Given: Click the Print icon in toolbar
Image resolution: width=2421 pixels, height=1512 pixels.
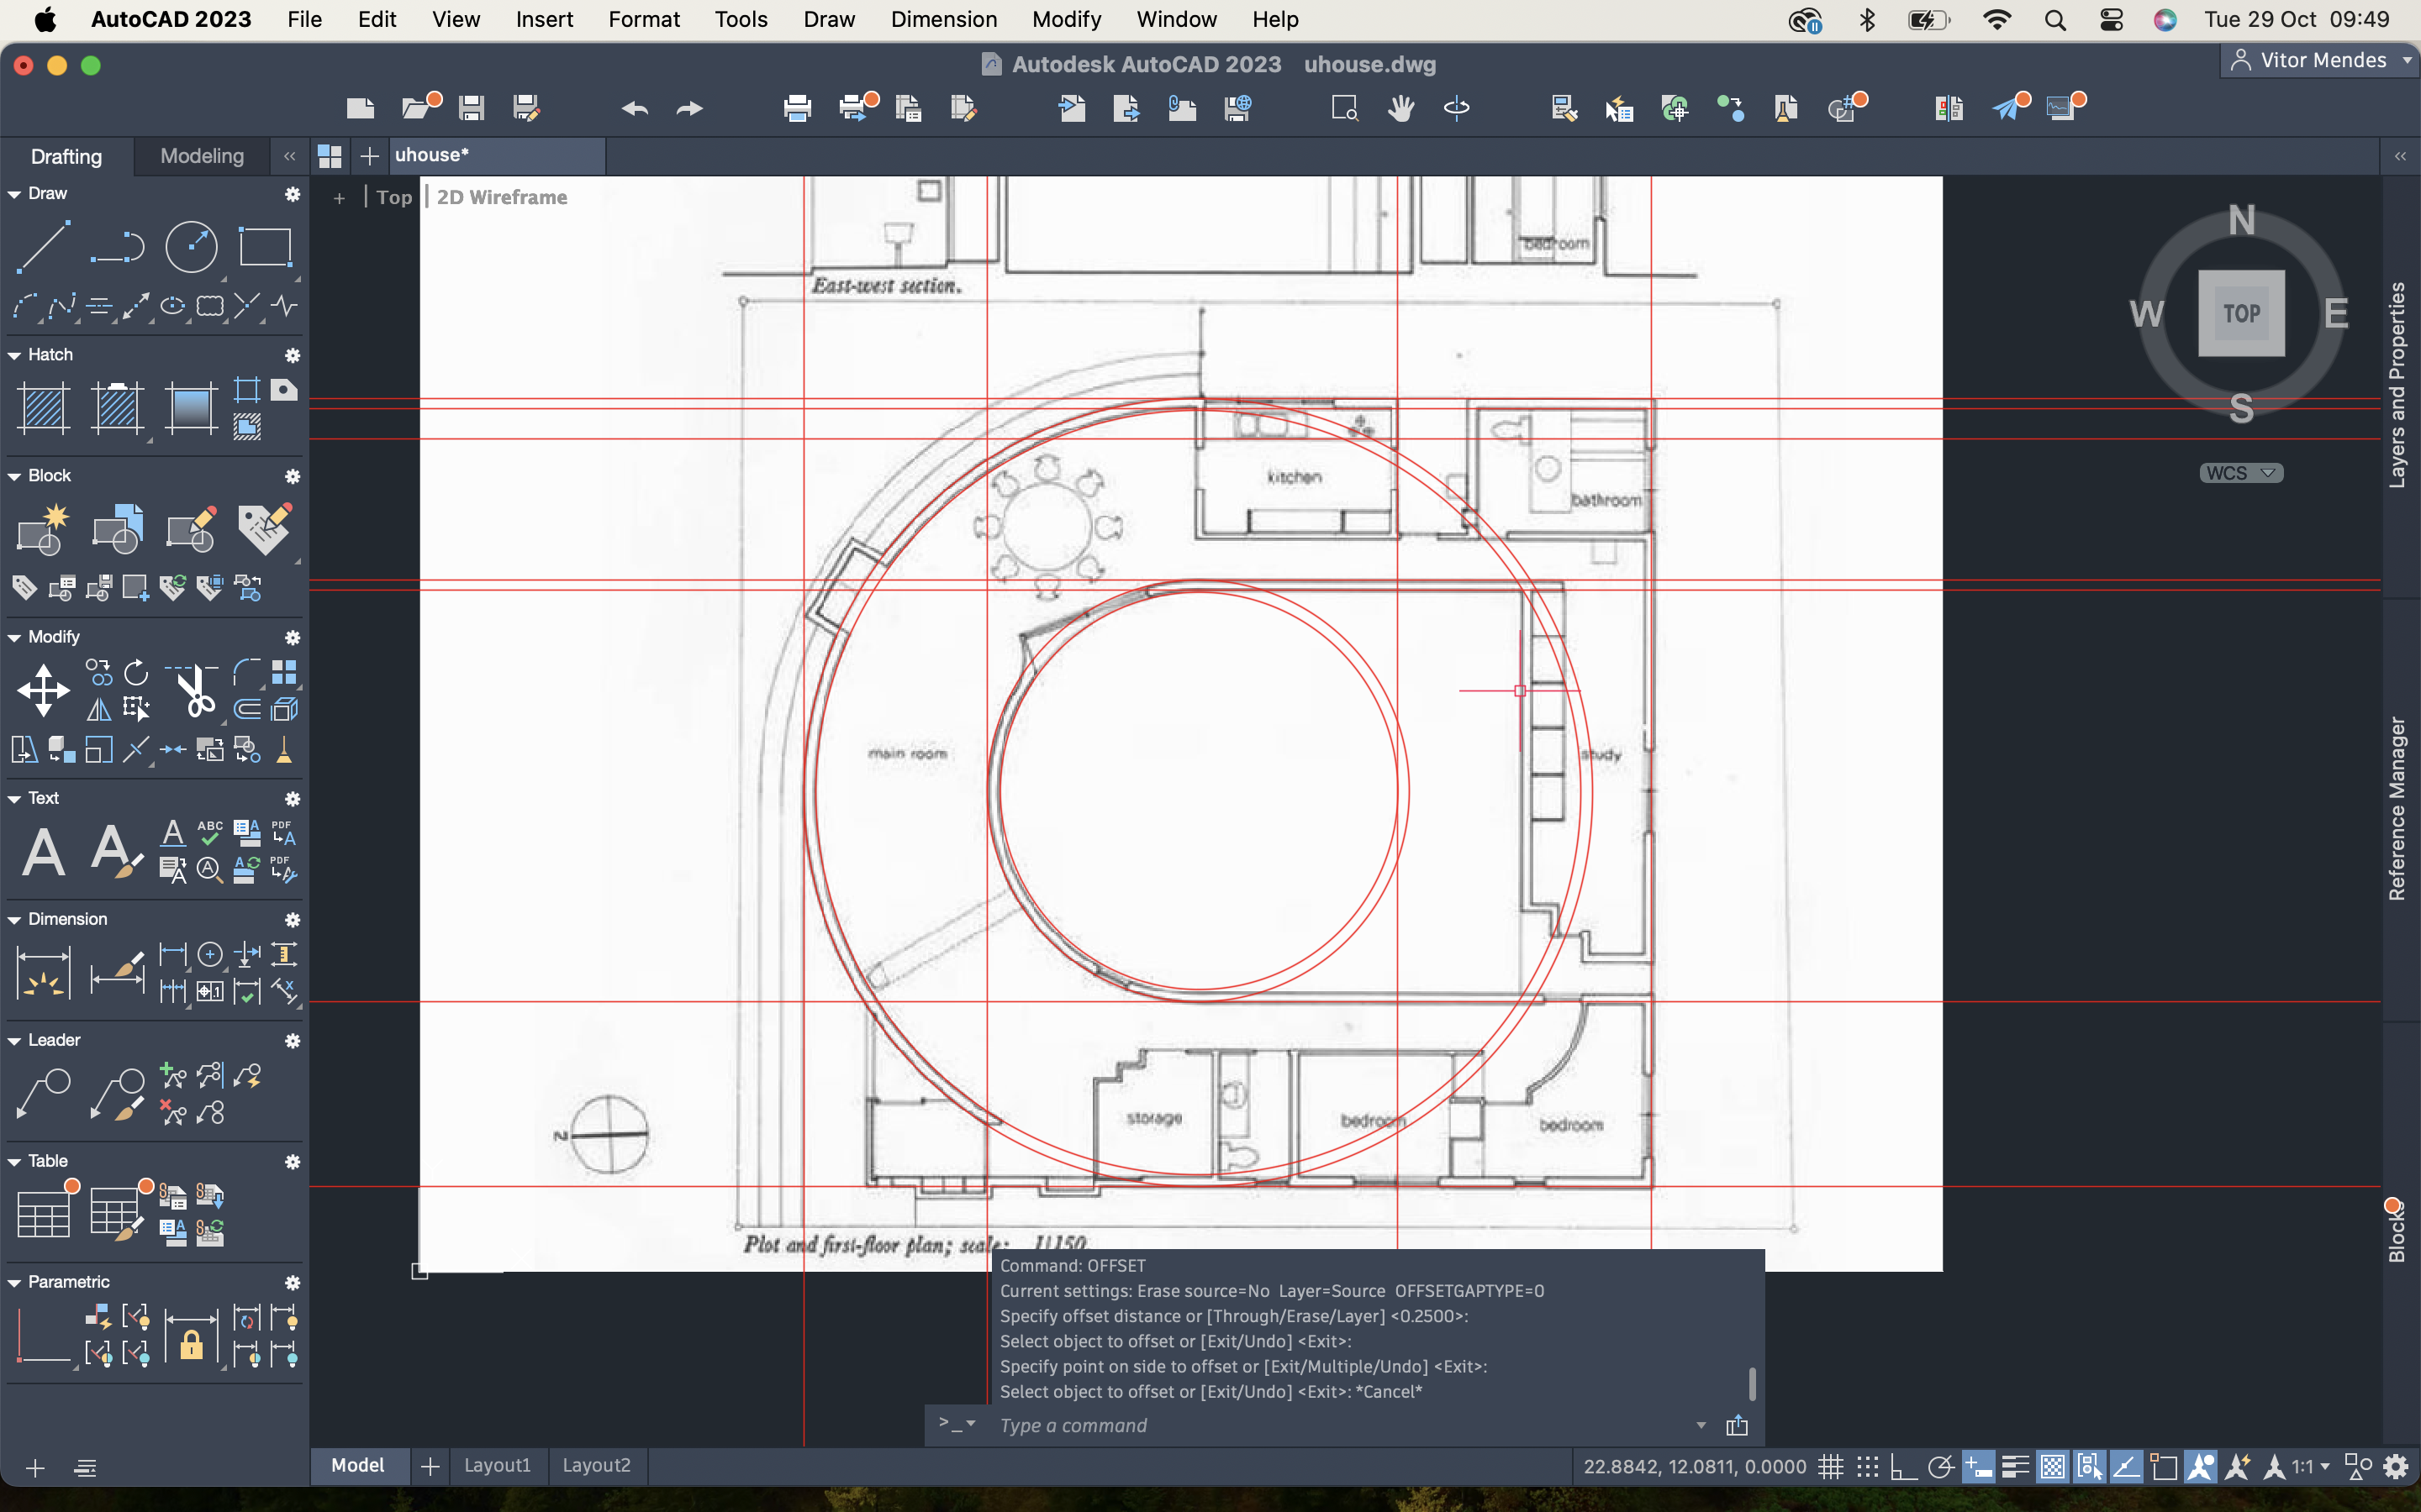Looking at the screenshot, I should coord(797,108).
